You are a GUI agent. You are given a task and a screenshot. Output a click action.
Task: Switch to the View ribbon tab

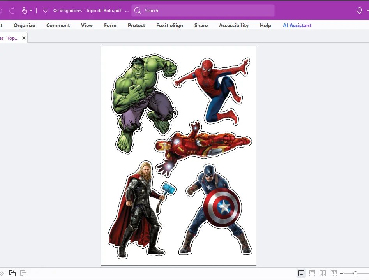coord(87,25)
